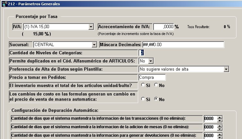Screen dimensions: 242x139
Task: Decrease transaction retention days with down arrow
Action: [x=219, y=120]
